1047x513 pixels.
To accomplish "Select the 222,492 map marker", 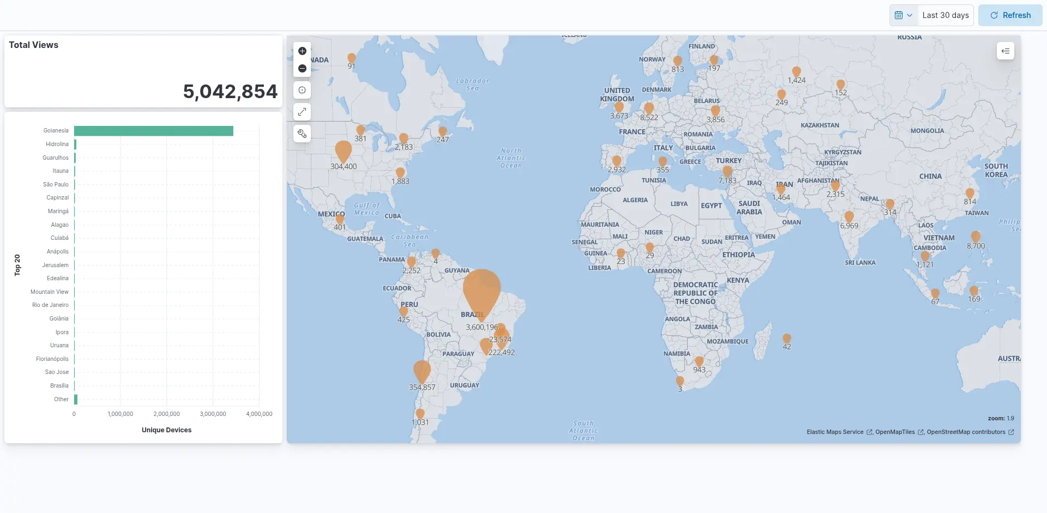I will pyautogui.click(x=486, y=346).
